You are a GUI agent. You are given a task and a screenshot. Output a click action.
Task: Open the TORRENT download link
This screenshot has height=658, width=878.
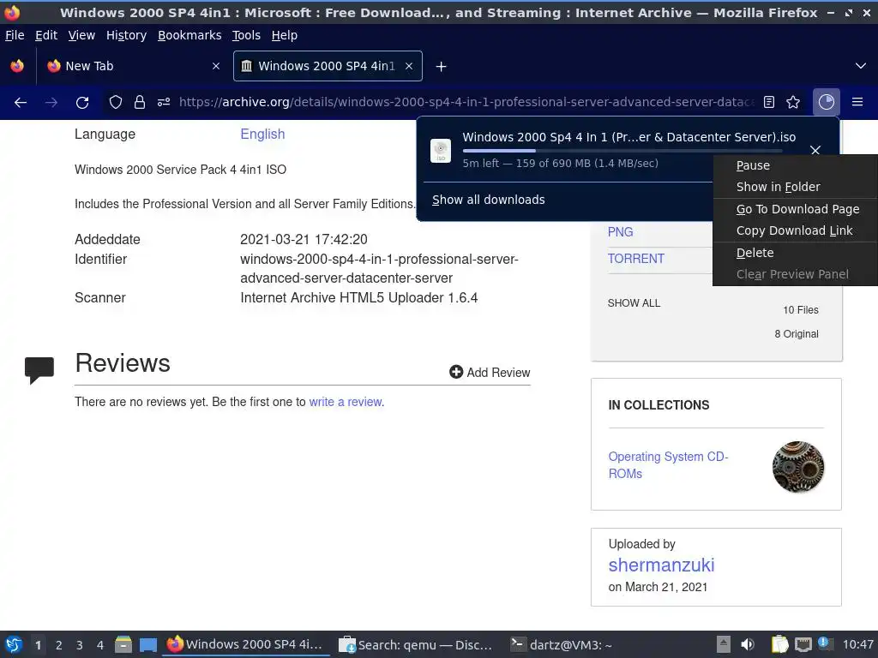pyautogui.click(x=636, y=259)
